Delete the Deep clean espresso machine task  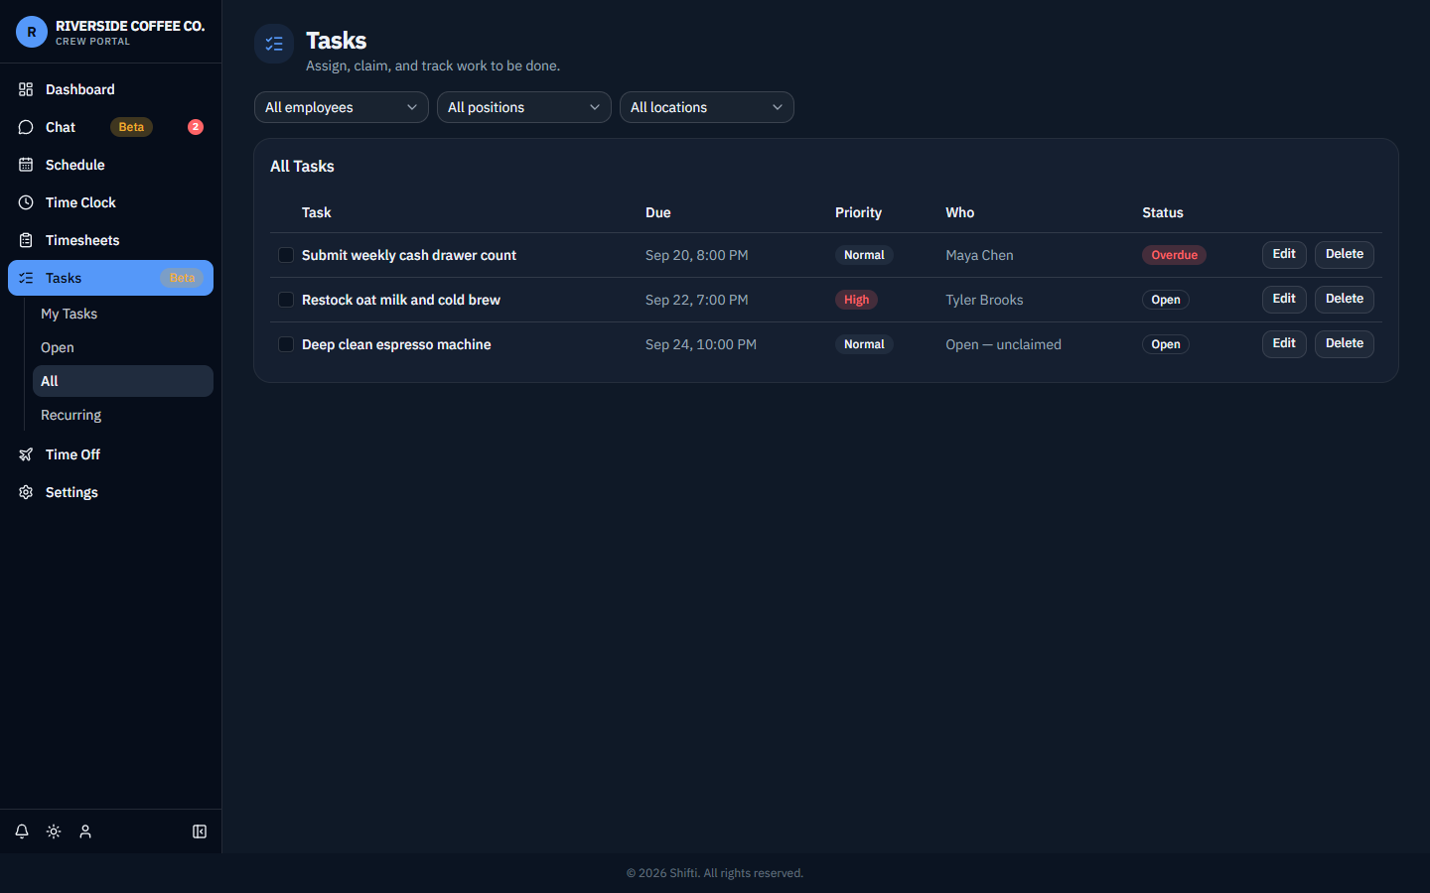1345,343
